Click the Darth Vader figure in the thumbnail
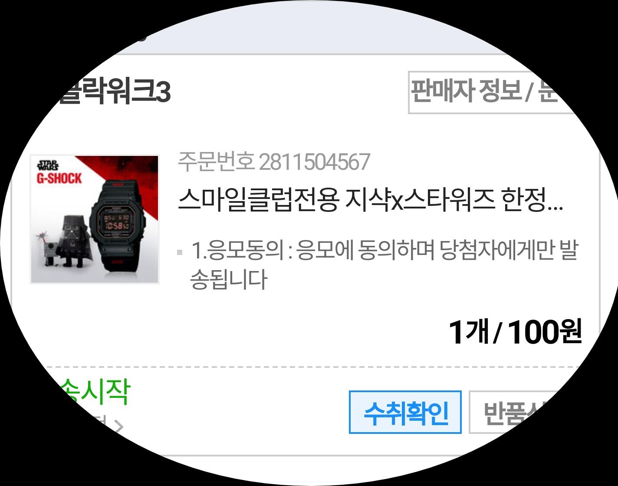Image resolution: width=618 pixels, height=486 pixels. click(x=77, y=239)
